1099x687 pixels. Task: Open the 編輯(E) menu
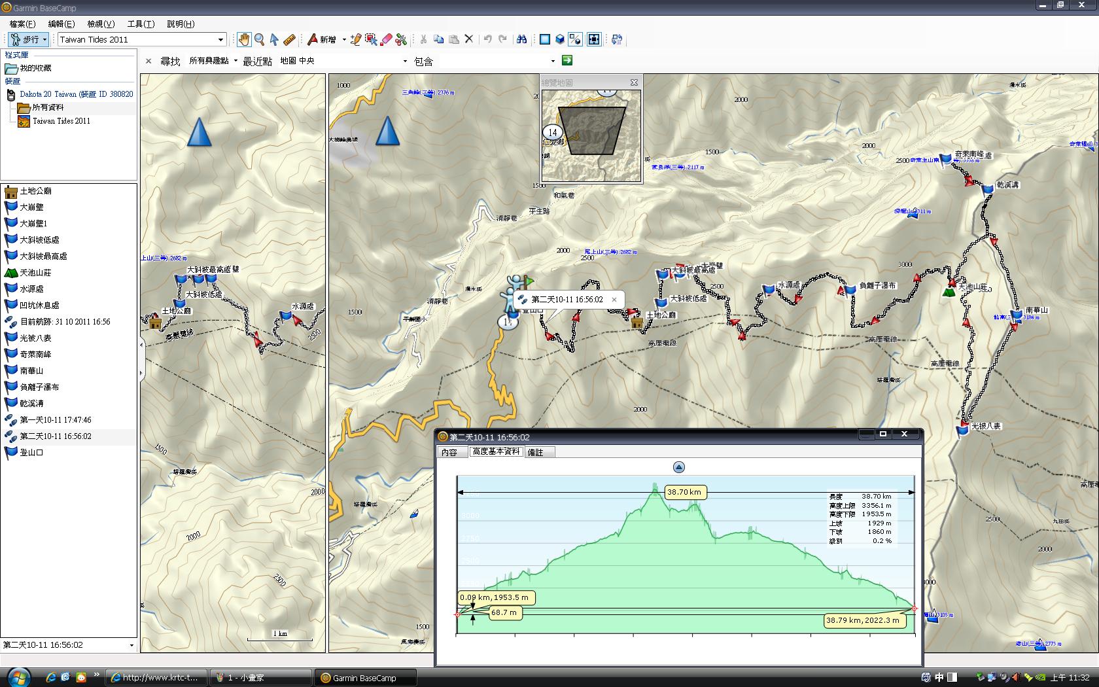(x=61, y=24)
